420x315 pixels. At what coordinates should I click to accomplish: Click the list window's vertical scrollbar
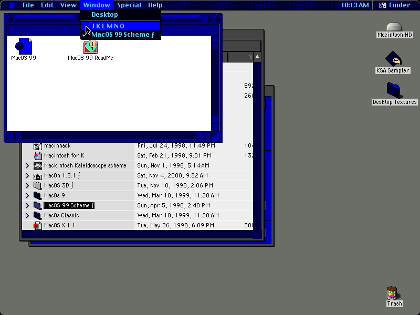click(x=257, y=146)
